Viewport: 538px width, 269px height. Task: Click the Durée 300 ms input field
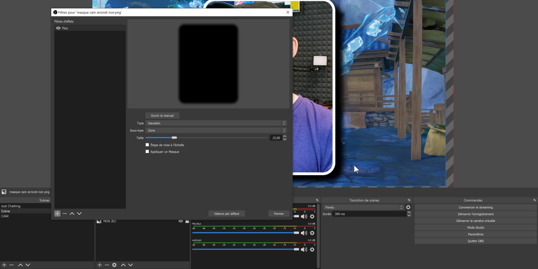click(369, 214)
